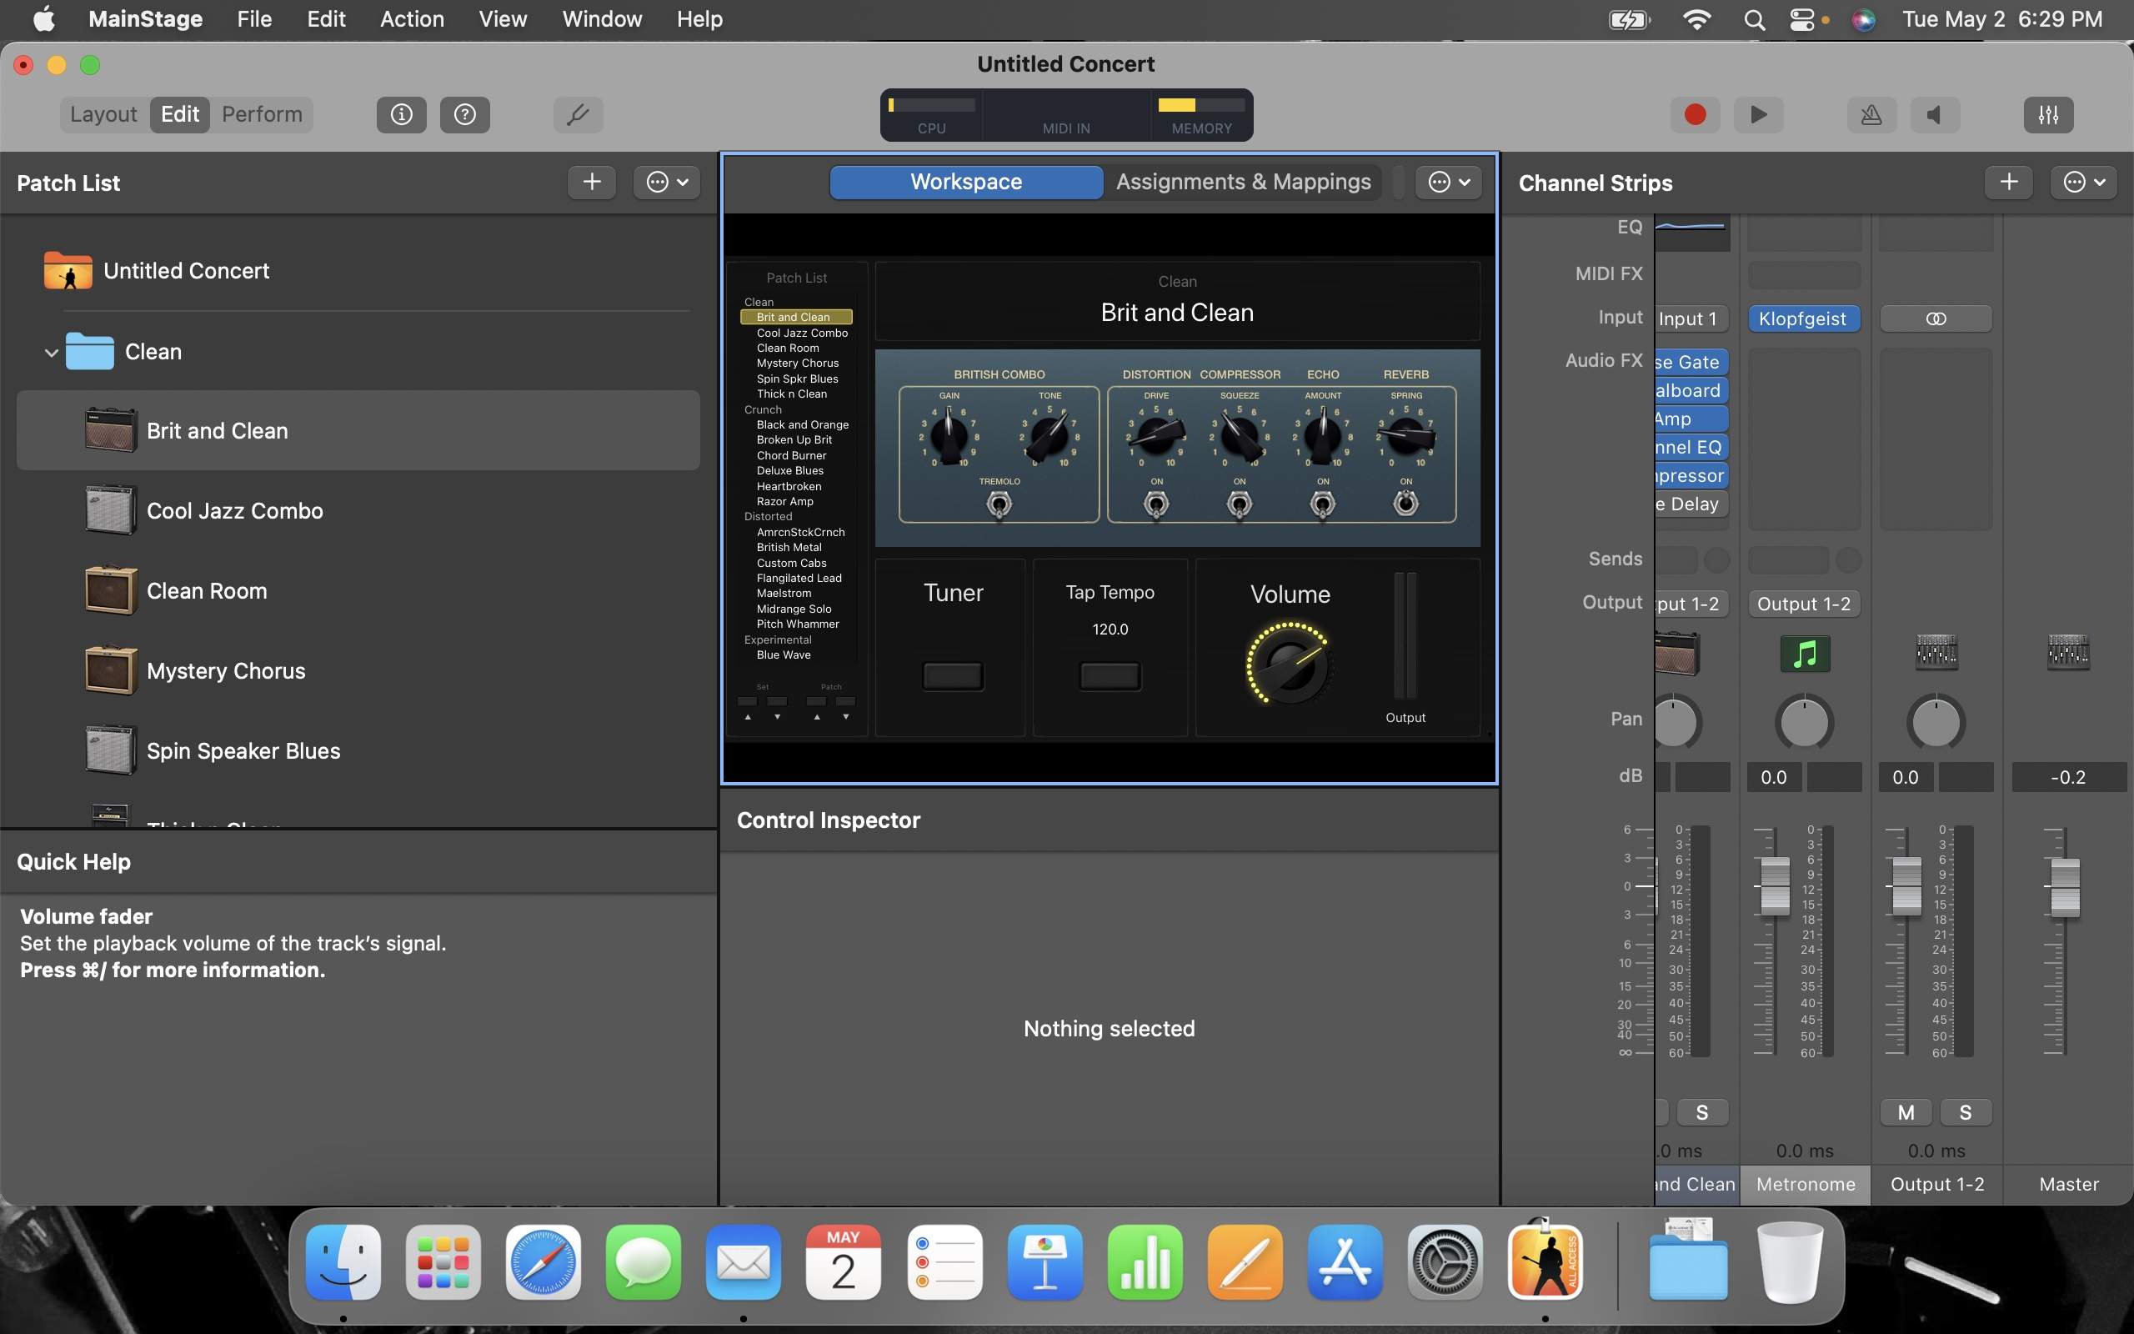Open the Window menu
Screen dimensions: 2134x1334
pyautogui.click(x=603, y=19)
